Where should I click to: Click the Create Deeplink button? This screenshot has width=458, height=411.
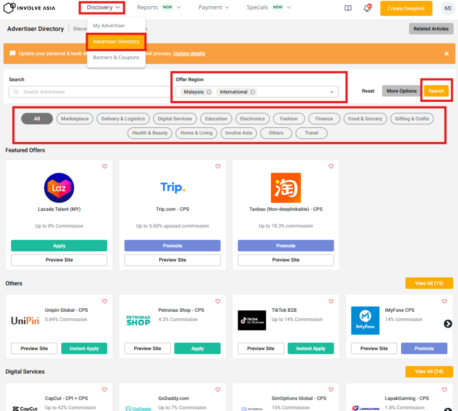406,8
